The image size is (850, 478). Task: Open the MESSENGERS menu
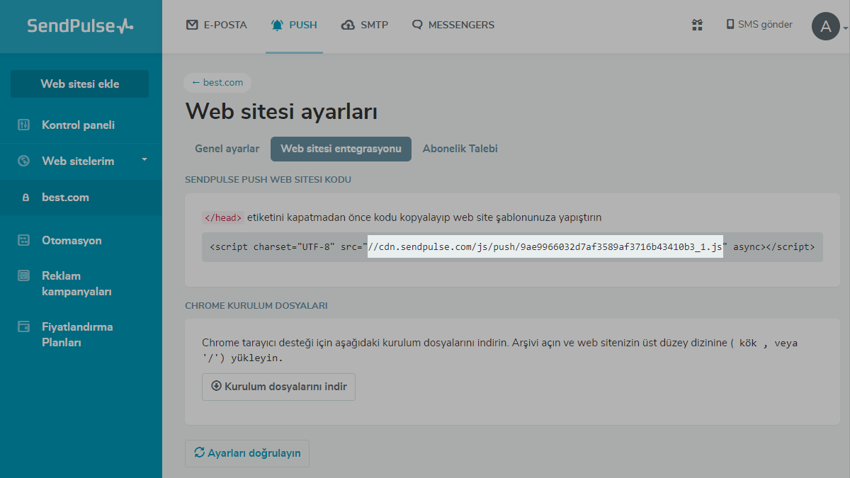[x=453, y=25]
